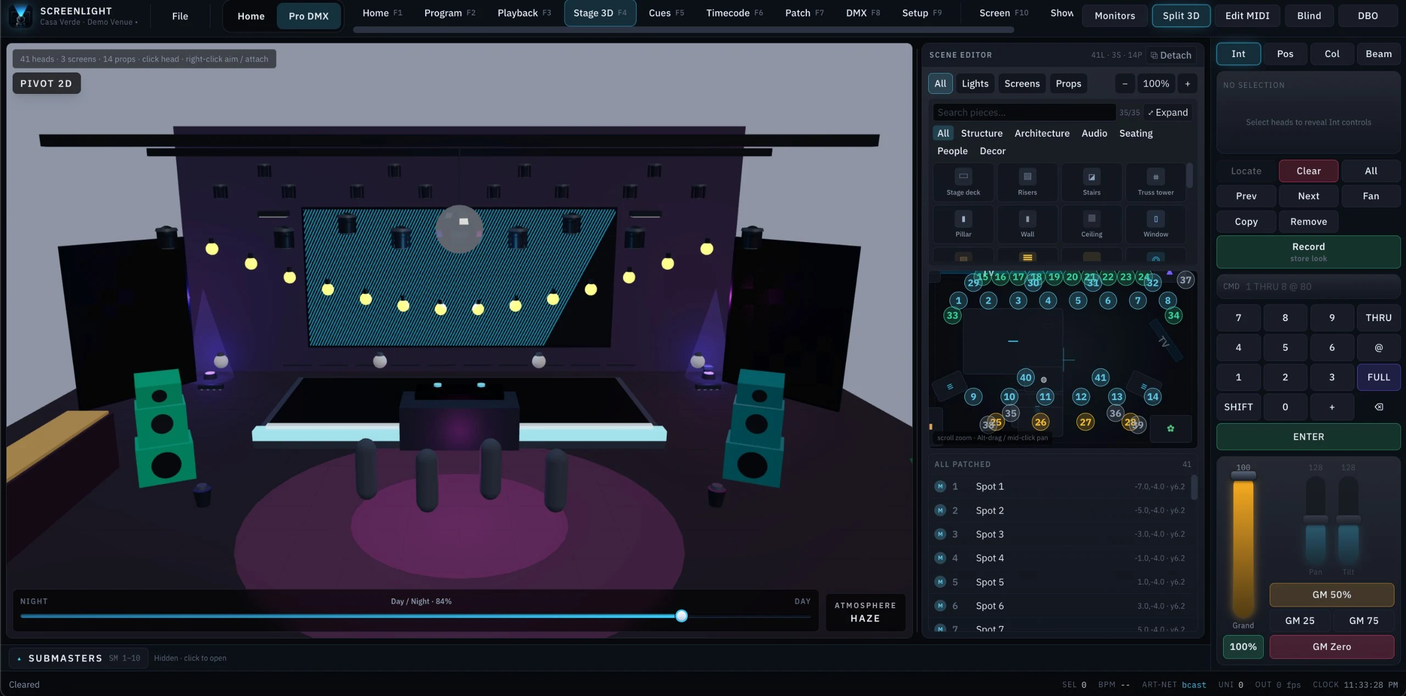Click the Clear selection button
This screenshot has width=1406, height=696.
click(x=1308, y=171)
